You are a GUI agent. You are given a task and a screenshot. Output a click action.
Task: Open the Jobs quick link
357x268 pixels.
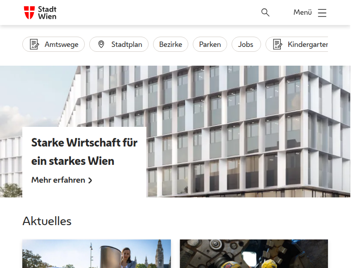[x=246, y=44]
